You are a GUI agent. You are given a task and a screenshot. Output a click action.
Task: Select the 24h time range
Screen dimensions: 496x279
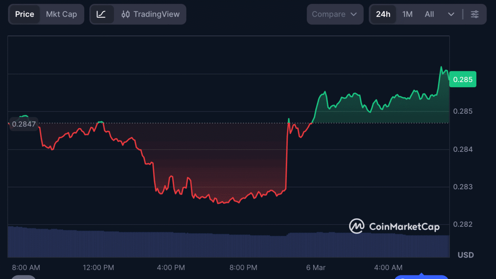point(383,15)
